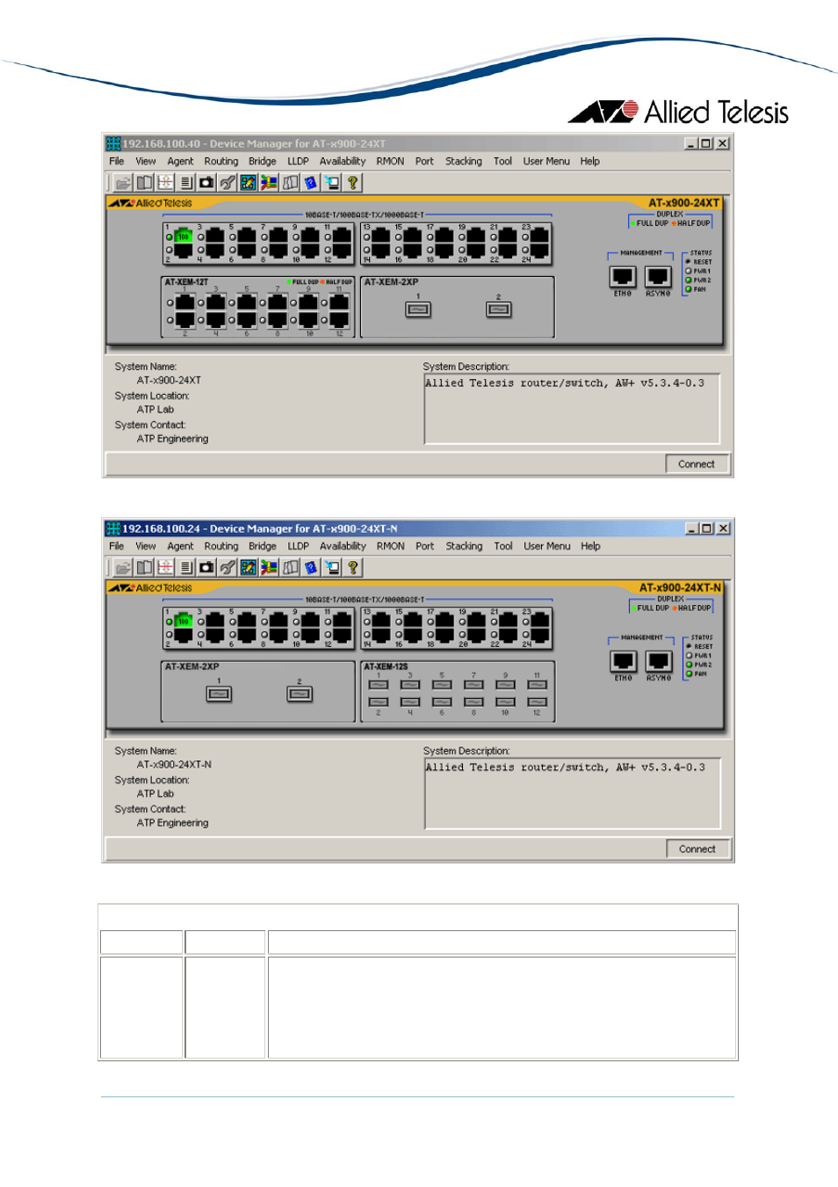Click the open folder icon in the 192.168.100.24 window toolbar
The width and height of the screenshot is (838, 1187).
[123, 568]
